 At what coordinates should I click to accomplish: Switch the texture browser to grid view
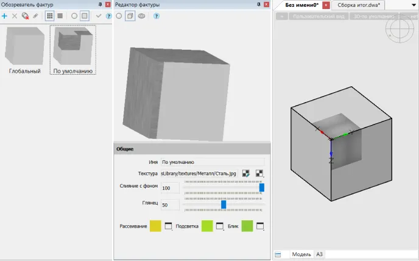(x=50, y=16)
